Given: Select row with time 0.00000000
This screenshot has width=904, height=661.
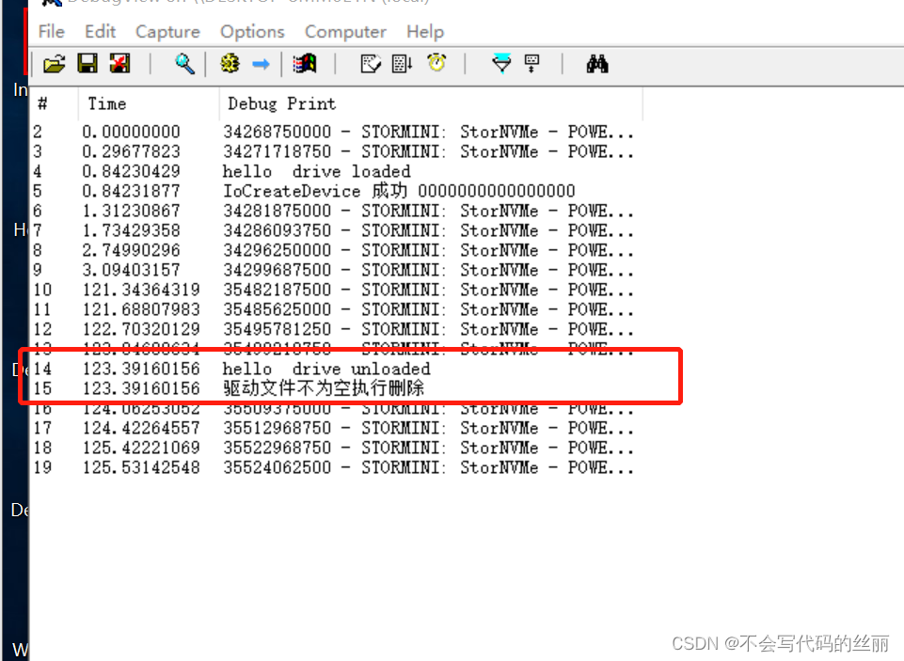Looking at the screenshot, I should pos(336,132).
